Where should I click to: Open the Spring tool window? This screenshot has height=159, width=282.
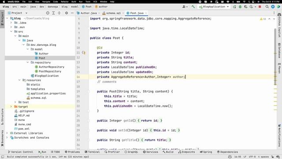206,152
